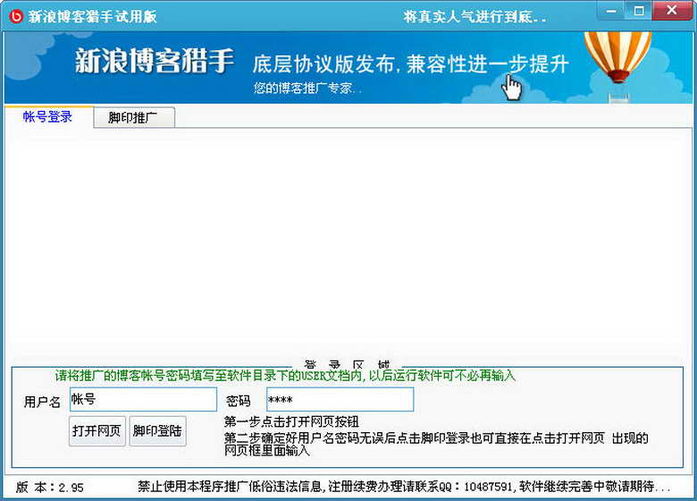Click the 打开网页 button
The height and width of the screenshot is (501, 697).
tap(97, 430)
